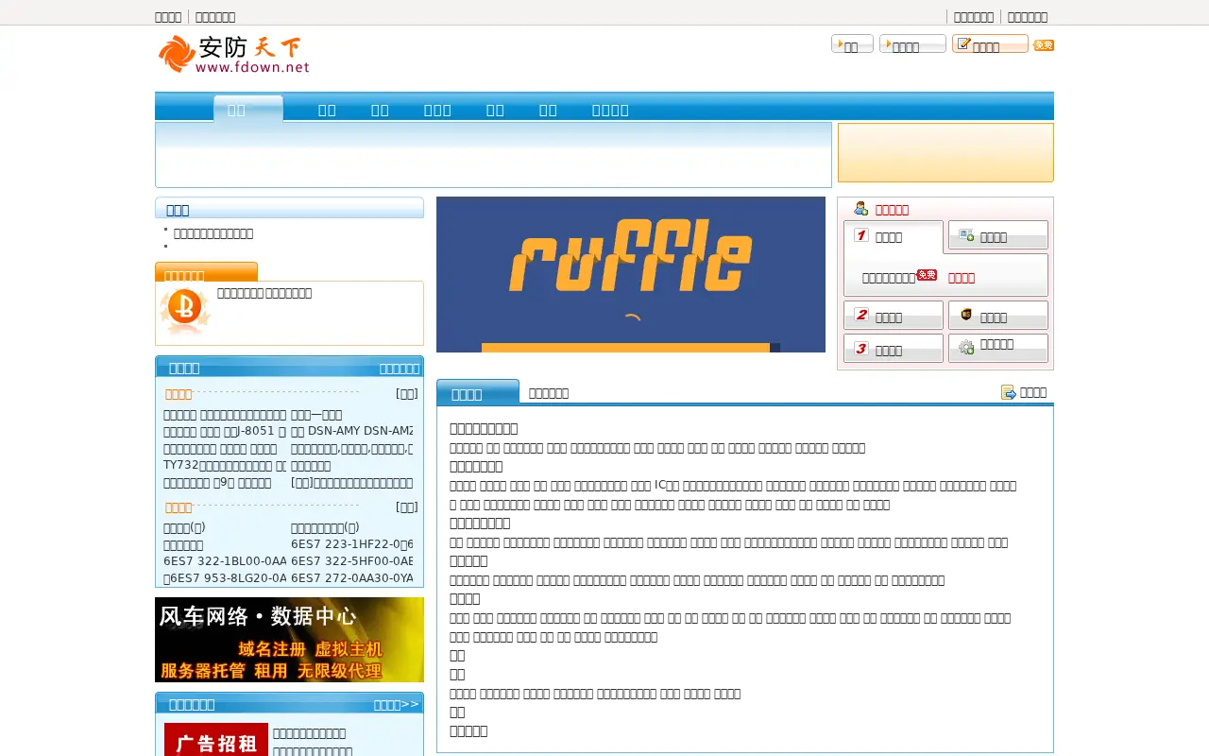
Task: Switch to the inactive tab beside the blue content tab
Action: (549, 393)
